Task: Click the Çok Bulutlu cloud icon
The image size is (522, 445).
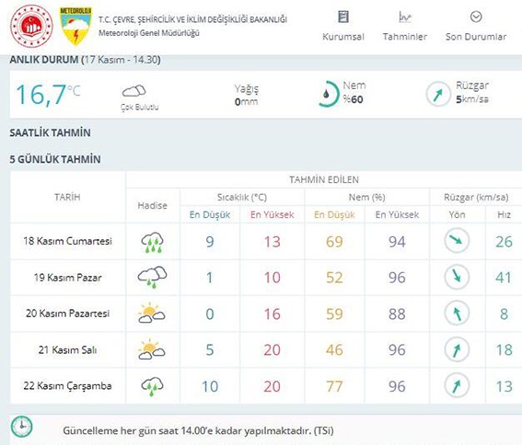Action: (134, 91)
